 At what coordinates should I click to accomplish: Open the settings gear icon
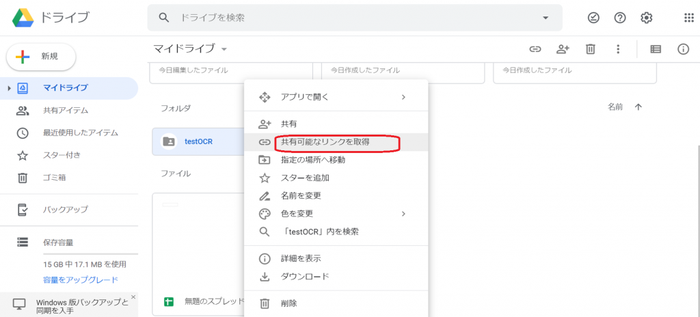(647, 18)
